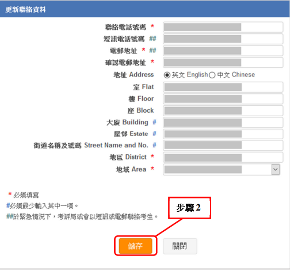Click the 大廈 Building input field
Image resolution: width=290 pixels, height=271 pixels.
pos(223,123)
